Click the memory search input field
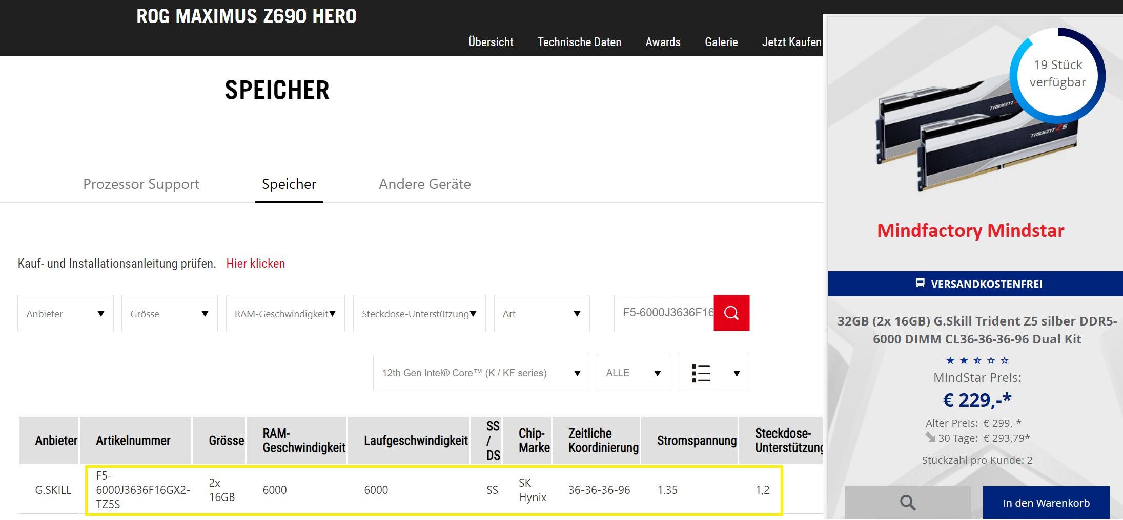 click(664, 313)
